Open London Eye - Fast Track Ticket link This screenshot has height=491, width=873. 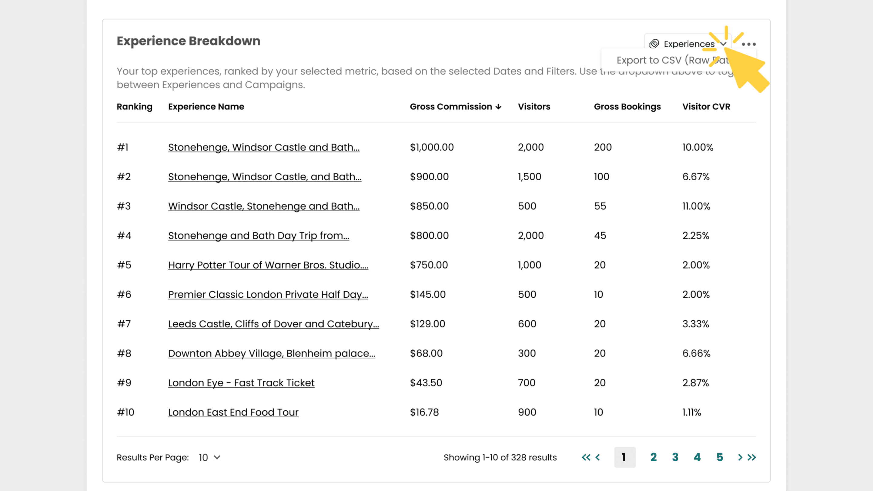click(241, 383)
